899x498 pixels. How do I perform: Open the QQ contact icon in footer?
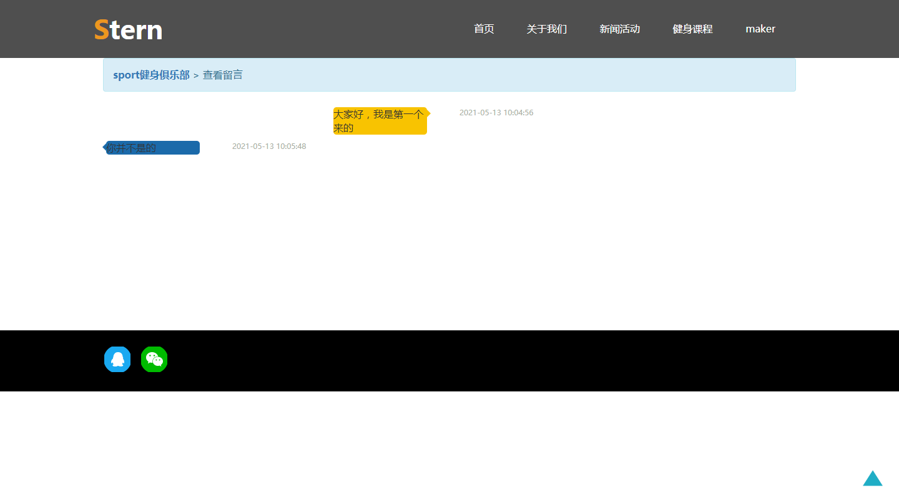point(117,359)
